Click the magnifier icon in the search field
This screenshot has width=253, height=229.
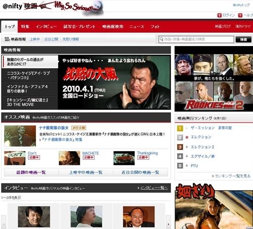(161, 39)
